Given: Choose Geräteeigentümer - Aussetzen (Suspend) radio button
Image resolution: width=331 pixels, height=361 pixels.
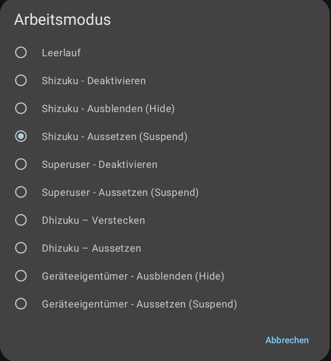Looking at the screenshot, I should pos(21,304).
